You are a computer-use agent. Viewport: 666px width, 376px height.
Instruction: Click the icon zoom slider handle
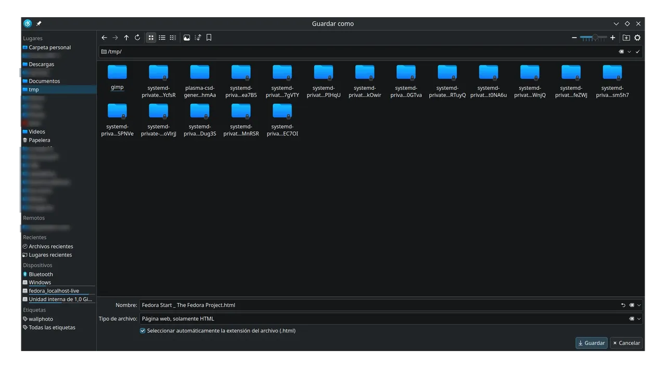[x=595, y=38]
